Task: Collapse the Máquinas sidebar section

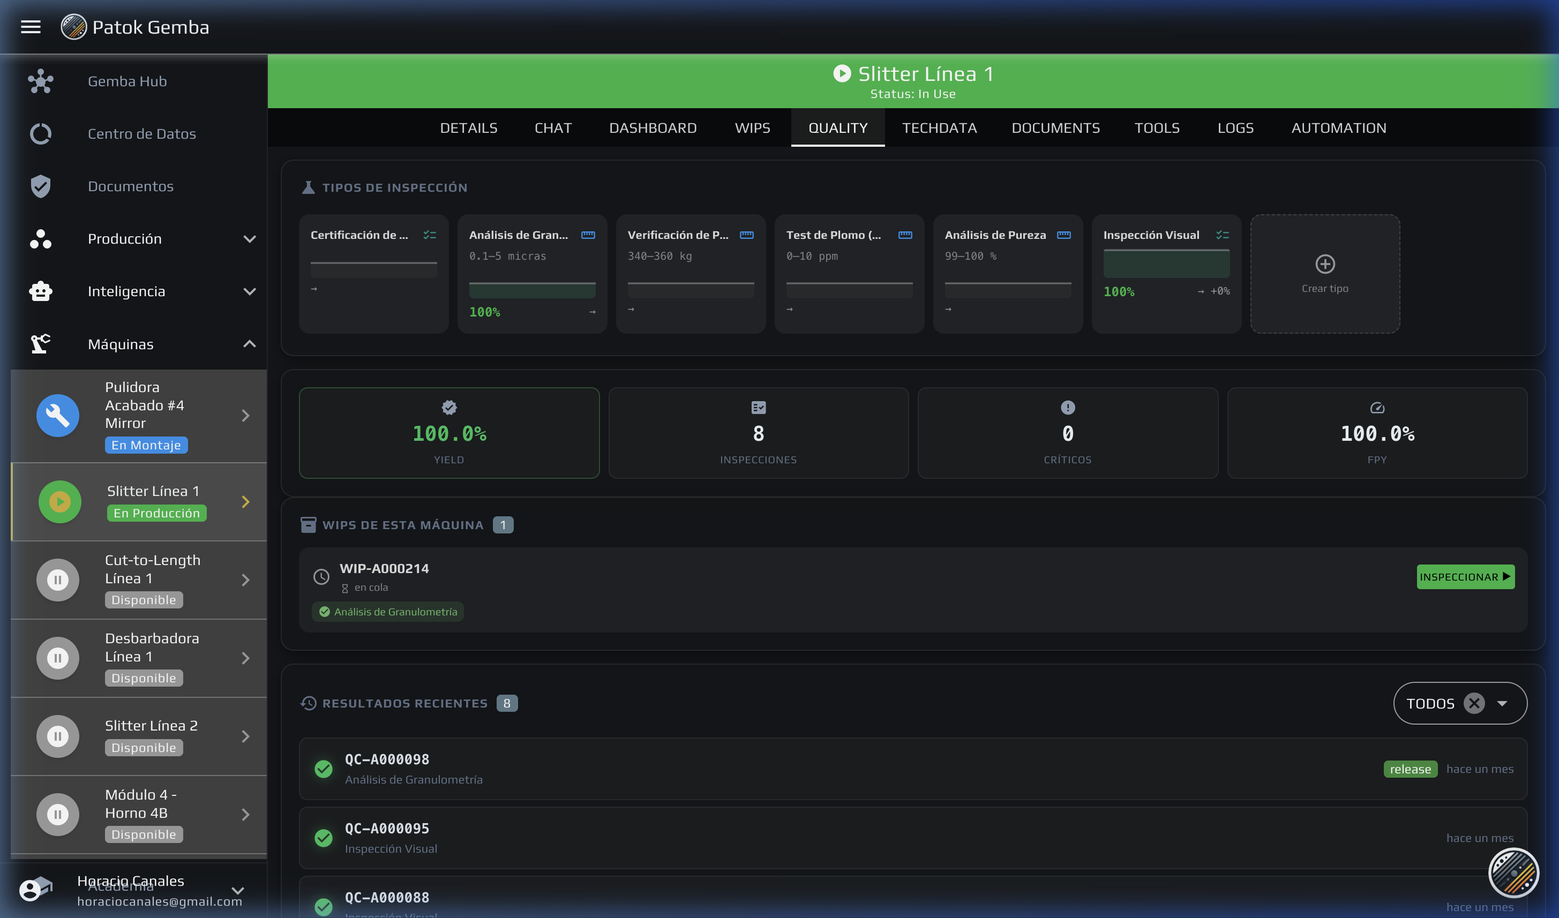Action: (x=249, y=344)
